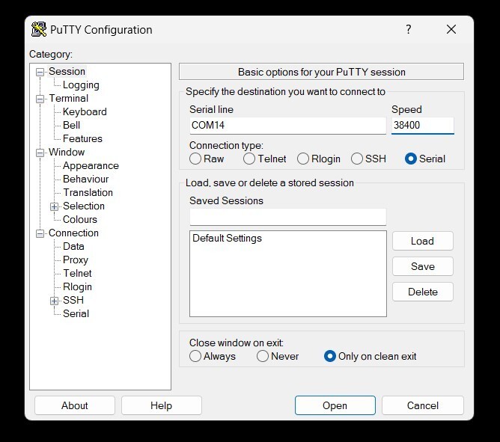The height and width of the screenshot is (442, 500).
Task: Click the PuTTY icon in title bar
Action: [x=39, y=30]
